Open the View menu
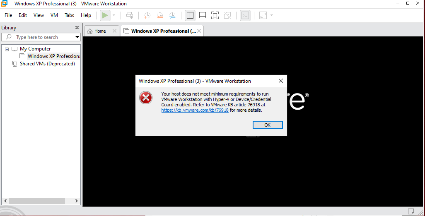Image resolution: width=425 pixels, height=216 pixels. pyautogui.click(x=39, y=15)
